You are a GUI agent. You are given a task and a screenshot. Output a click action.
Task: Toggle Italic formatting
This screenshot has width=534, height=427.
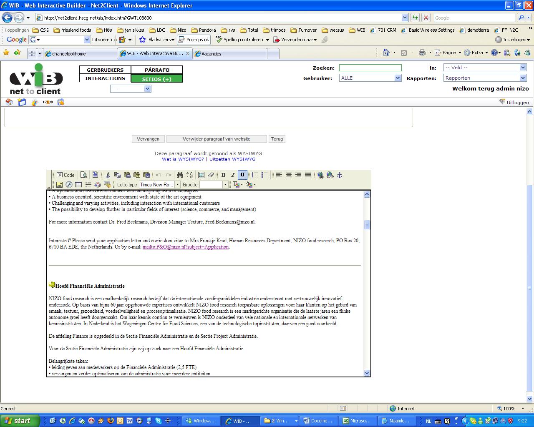[x=233, y=175]
